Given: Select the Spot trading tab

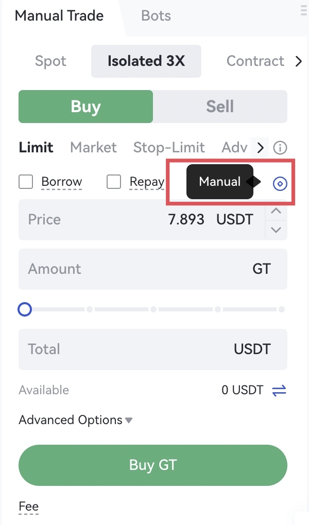Looking at the screenshot, I should 50,61.
